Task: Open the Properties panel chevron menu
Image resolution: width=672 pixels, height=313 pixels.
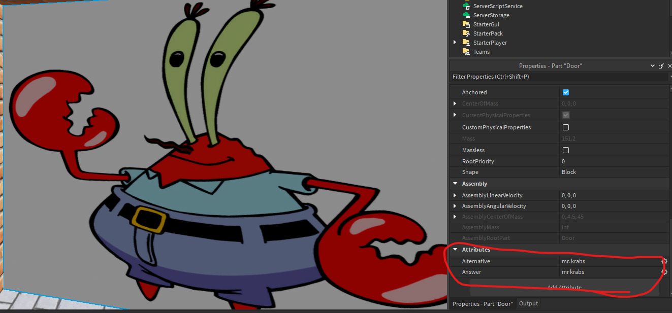Action: (x=653, y=66)
